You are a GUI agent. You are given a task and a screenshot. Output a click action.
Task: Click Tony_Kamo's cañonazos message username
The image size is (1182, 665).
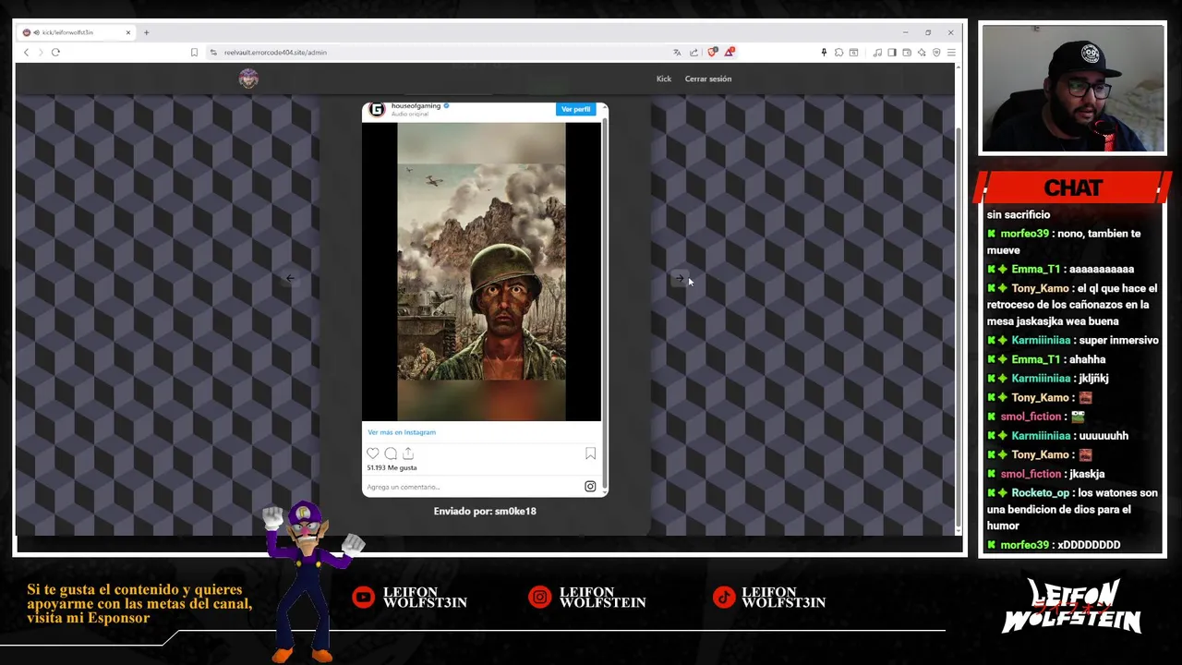pos(1040,288)
